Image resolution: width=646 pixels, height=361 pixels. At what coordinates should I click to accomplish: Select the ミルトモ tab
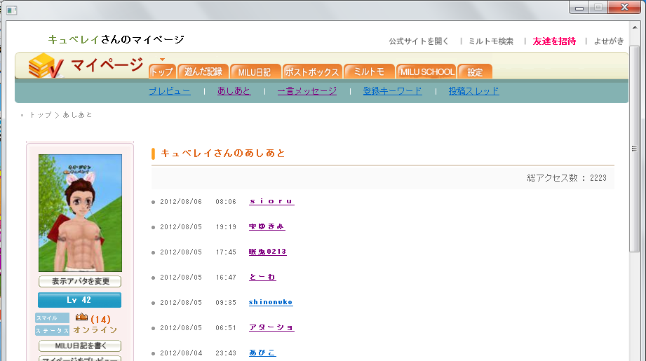369,71
